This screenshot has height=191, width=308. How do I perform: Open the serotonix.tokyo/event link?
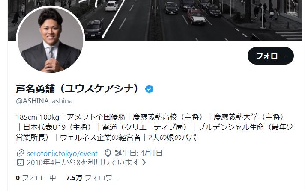coord(62,153)
